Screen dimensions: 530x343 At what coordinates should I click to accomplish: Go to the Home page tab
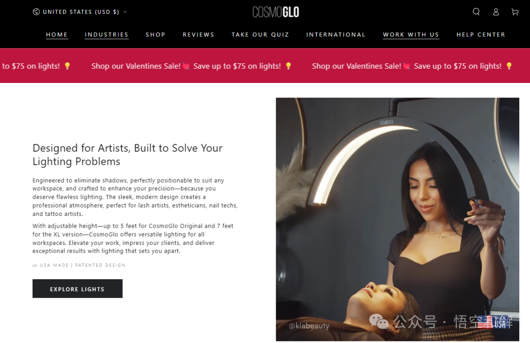[x=57, y=35]
